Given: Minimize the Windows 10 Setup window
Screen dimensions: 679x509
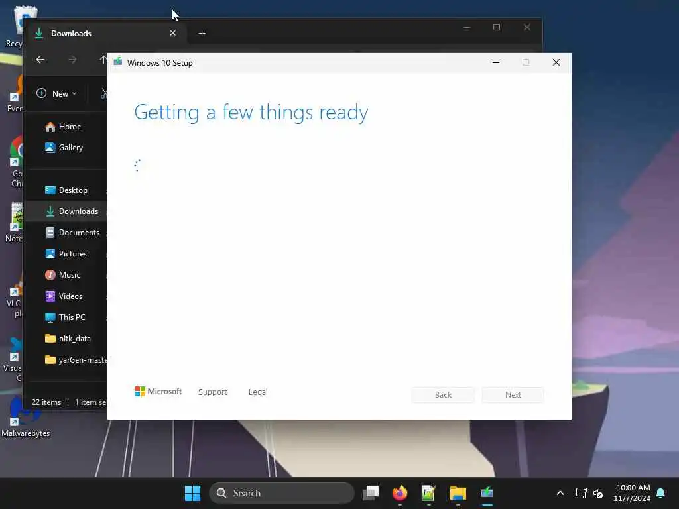Looking at the screenshot, I should [496, 63].
